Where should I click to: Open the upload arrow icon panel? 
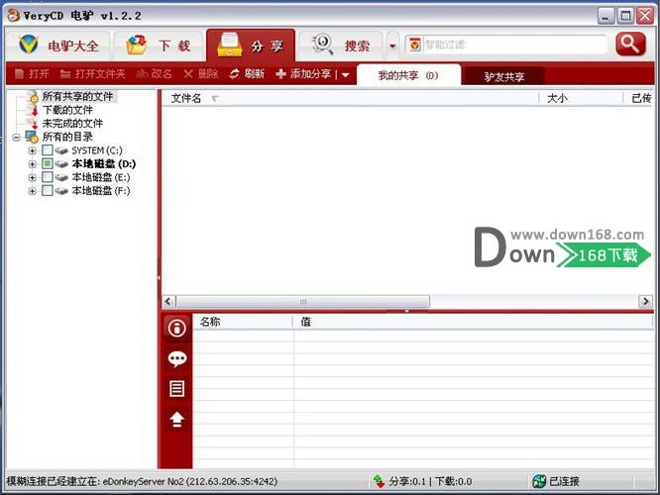point(176,420)
